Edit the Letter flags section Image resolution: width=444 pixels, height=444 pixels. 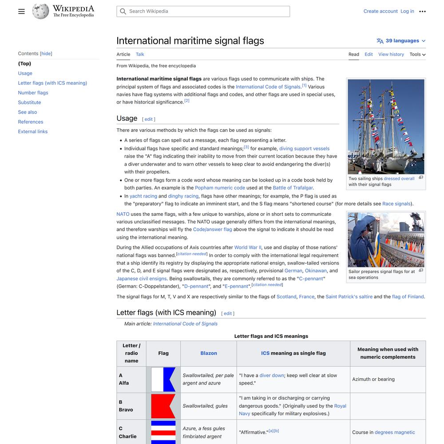[228, 313]
